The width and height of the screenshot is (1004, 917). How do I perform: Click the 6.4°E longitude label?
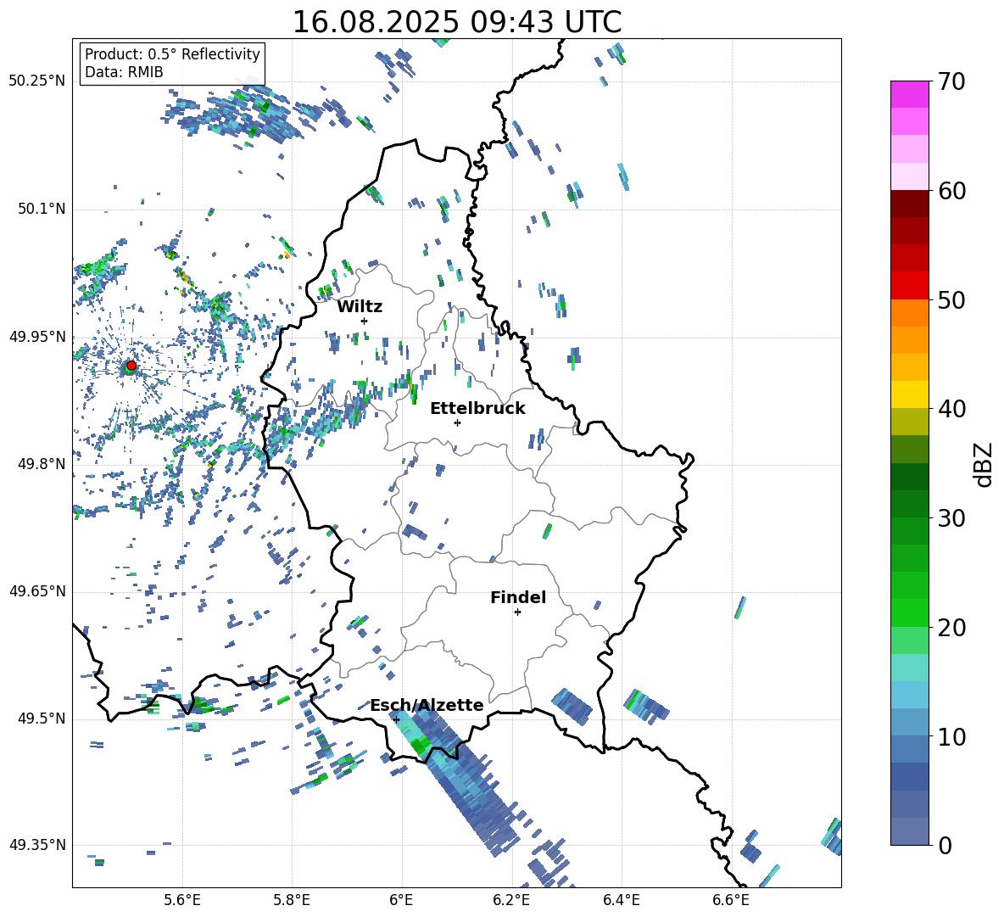click(x=621, y=900)
